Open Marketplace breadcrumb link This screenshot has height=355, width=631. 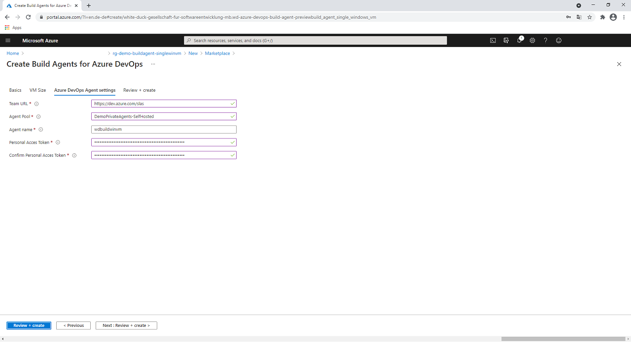tap(217, 53)
